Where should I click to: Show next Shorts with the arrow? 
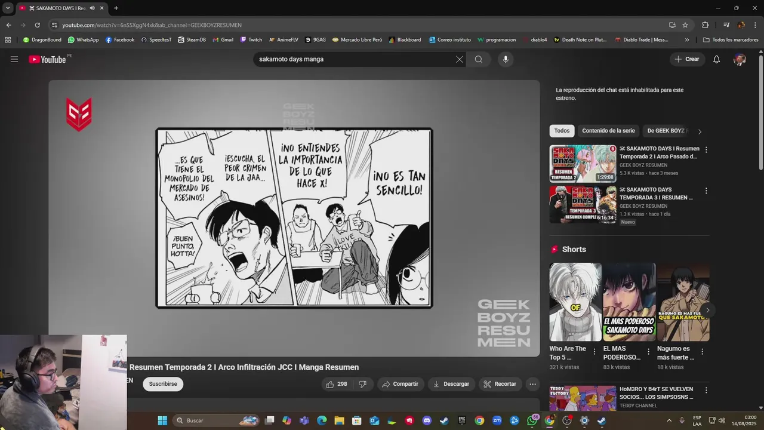tap(707, 310)
